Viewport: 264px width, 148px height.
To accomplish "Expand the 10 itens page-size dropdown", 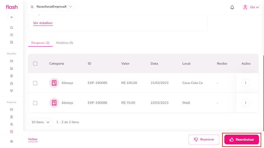I will point(40,122).
